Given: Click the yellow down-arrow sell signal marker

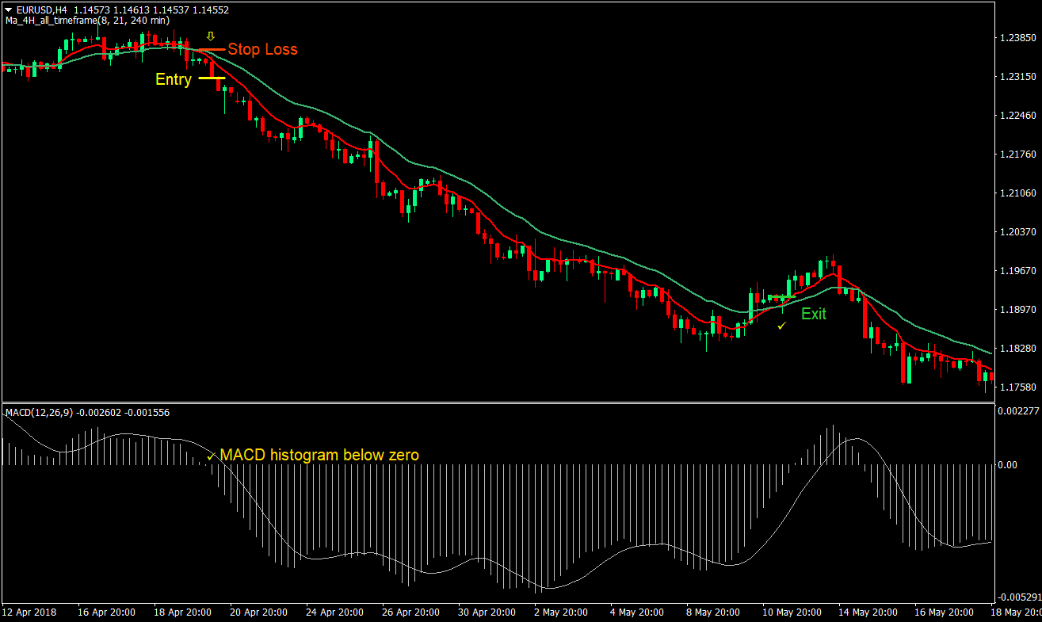Looking at the screenshot, I should tap(210, 35).
